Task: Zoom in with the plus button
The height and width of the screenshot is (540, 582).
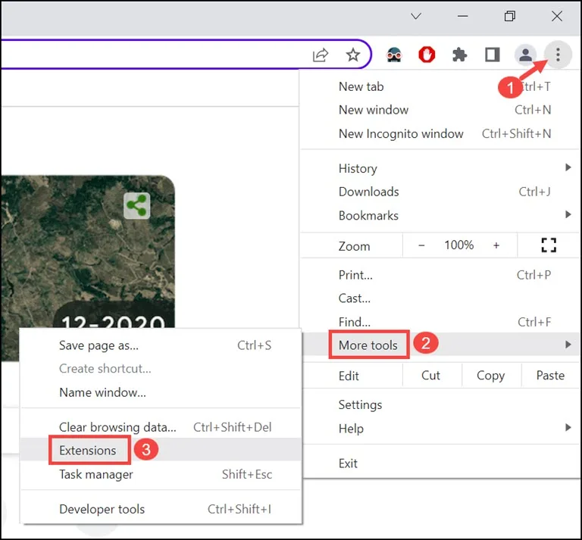Action: (x=496, y=245)
